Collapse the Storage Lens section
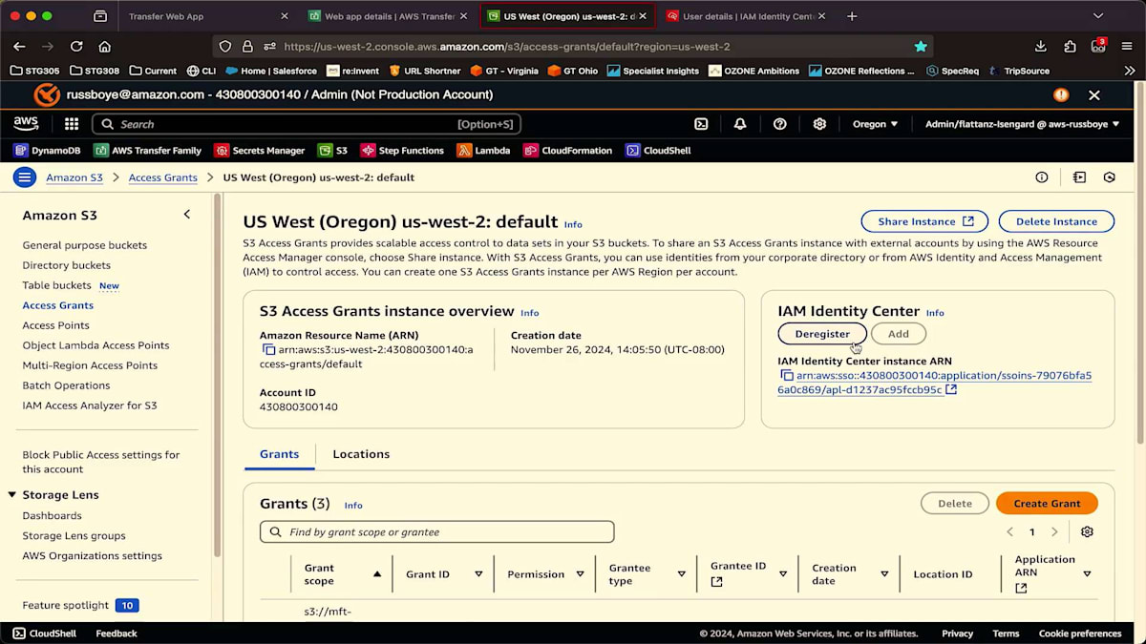 point(12,495)
